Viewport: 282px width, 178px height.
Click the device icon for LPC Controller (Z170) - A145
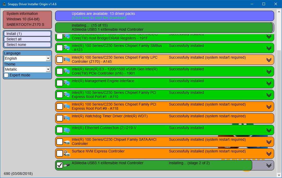coord(67,59)
